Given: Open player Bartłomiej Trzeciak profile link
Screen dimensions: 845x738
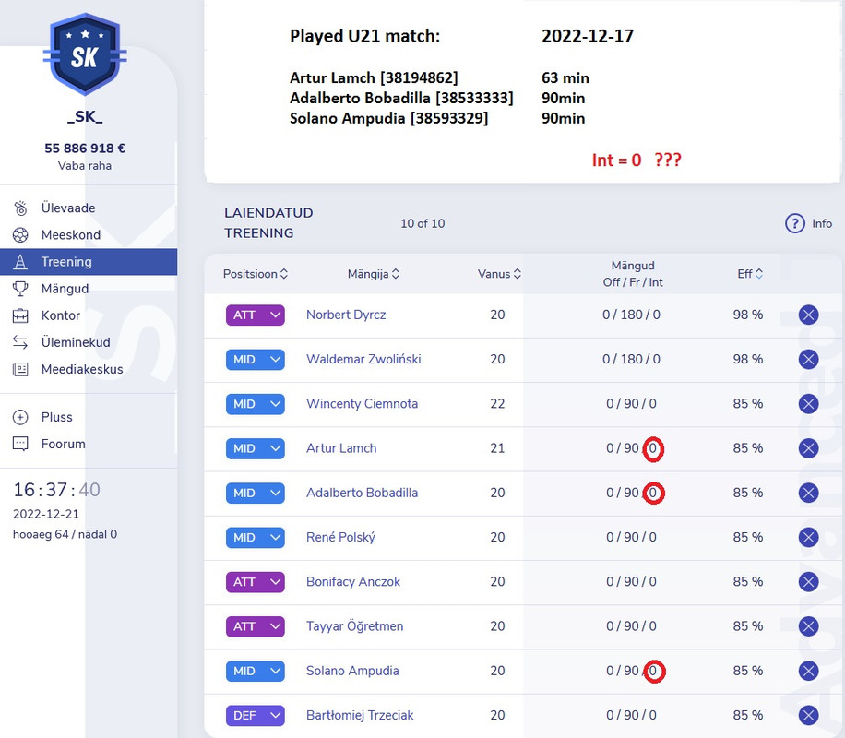Looking at the screenshot, I should (360, 715).
